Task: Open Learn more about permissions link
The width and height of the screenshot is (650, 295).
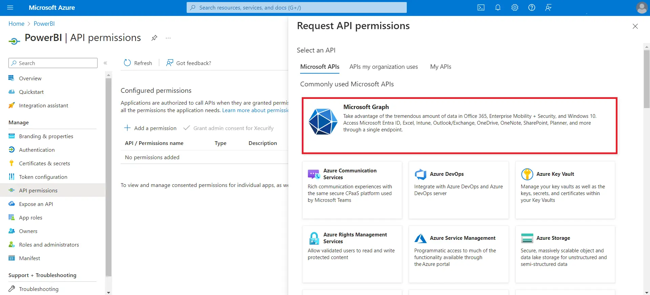Action: [x=255, y=110]
